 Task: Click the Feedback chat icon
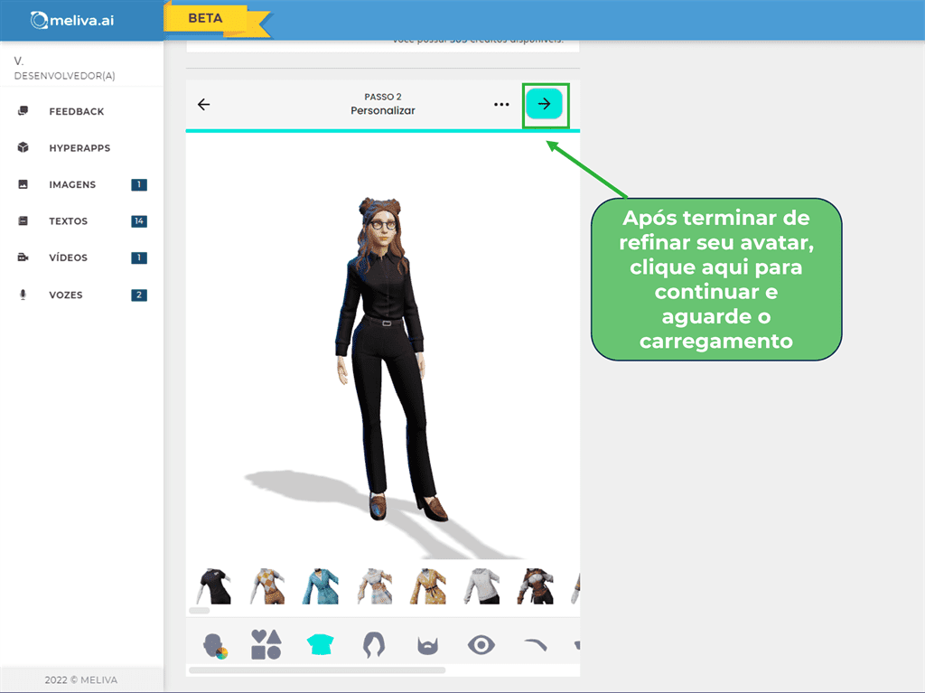click(23, 111)
